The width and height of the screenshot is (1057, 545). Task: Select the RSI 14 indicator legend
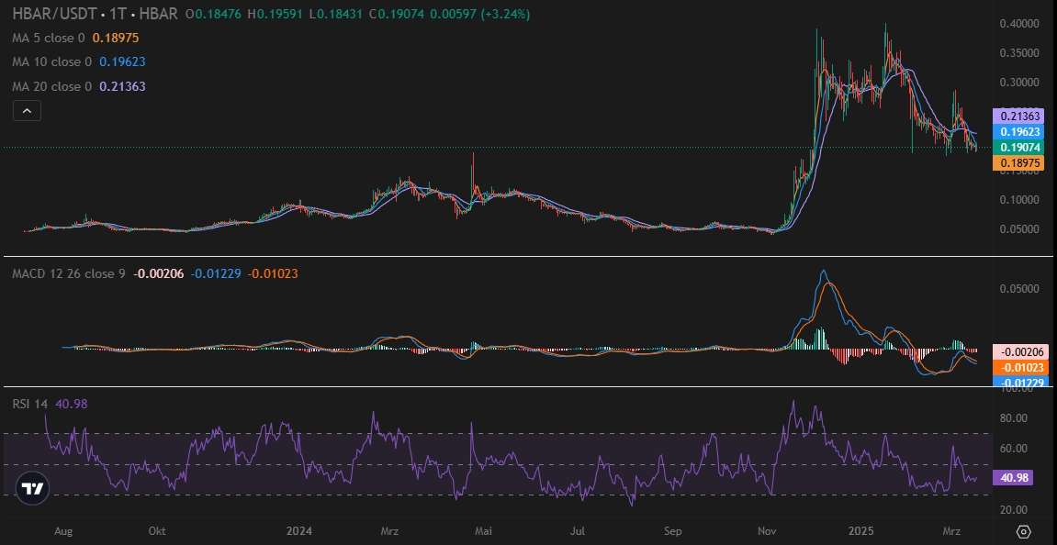(29, 405)
